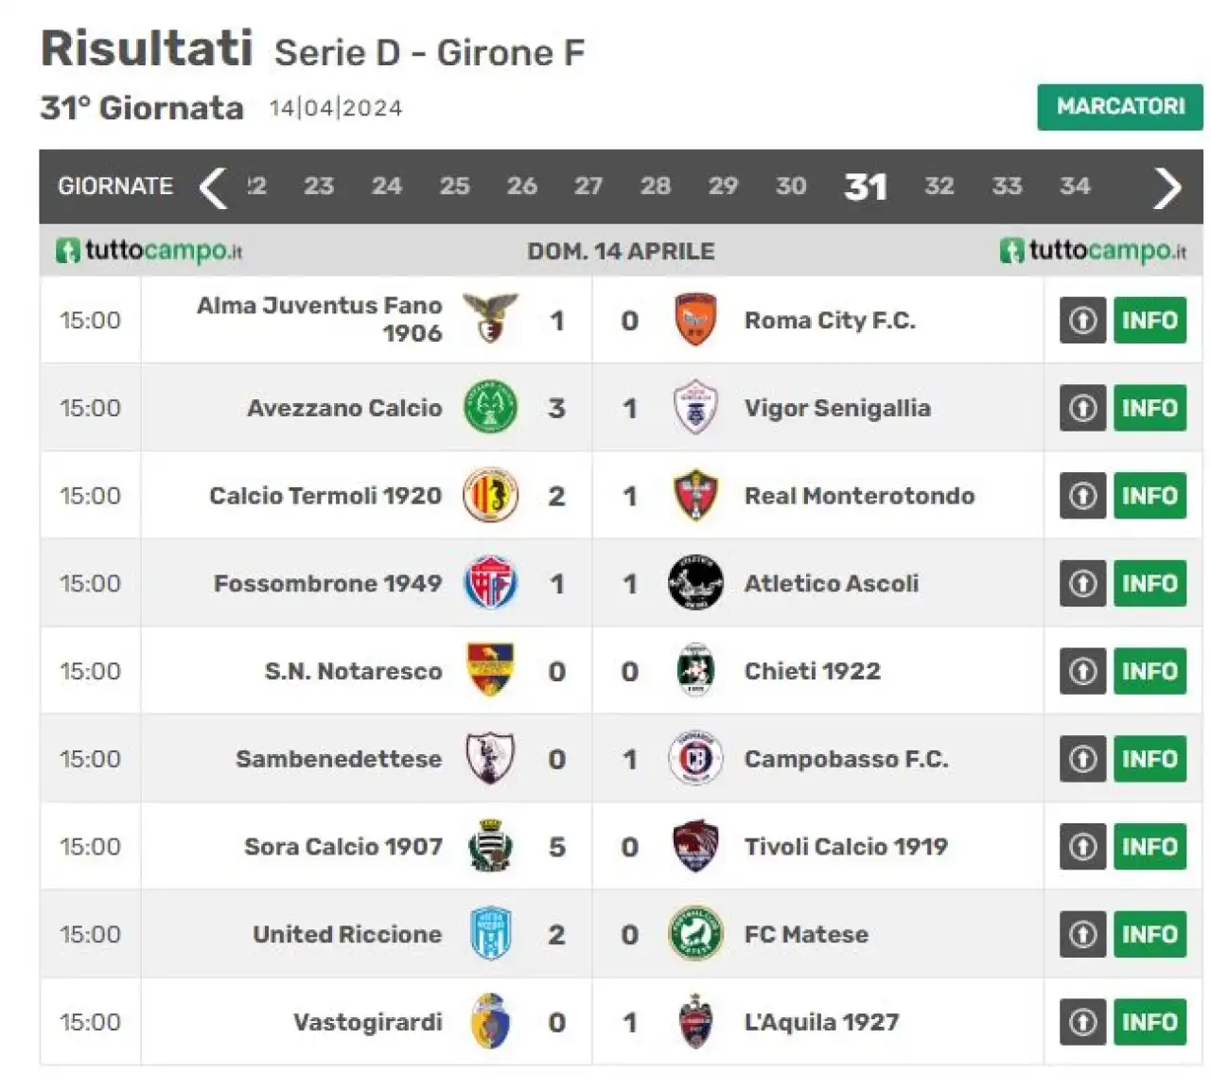Switch to giornata 30
1211x1092 pixels.
(x=791, y=186)
